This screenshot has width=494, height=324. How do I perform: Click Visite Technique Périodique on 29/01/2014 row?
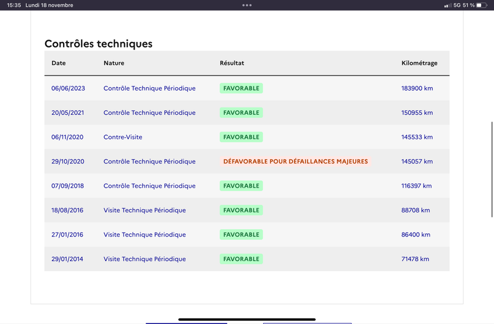144,259
